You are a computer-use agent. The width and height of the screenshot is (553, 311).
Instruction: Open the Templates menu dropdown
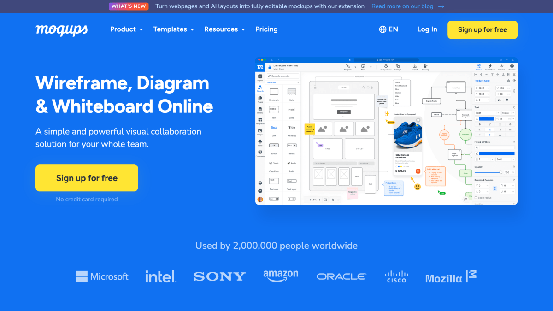click(x=173, y=29)
